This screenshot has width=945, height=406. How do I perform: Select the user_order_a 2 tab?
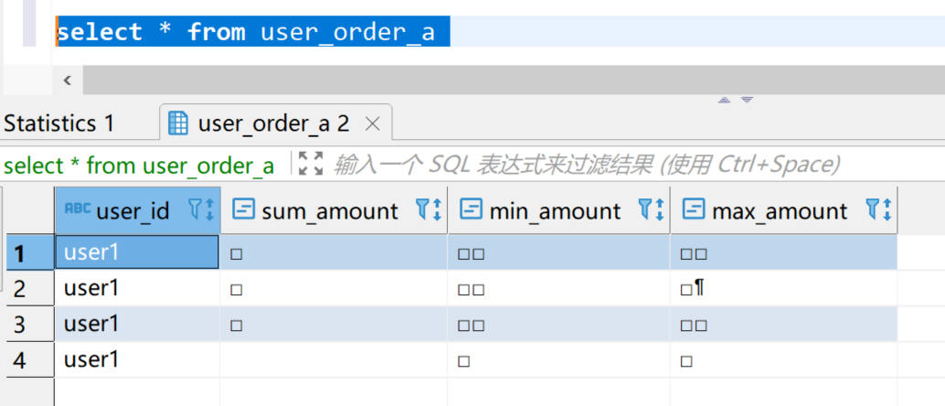[x=272, y=123]
